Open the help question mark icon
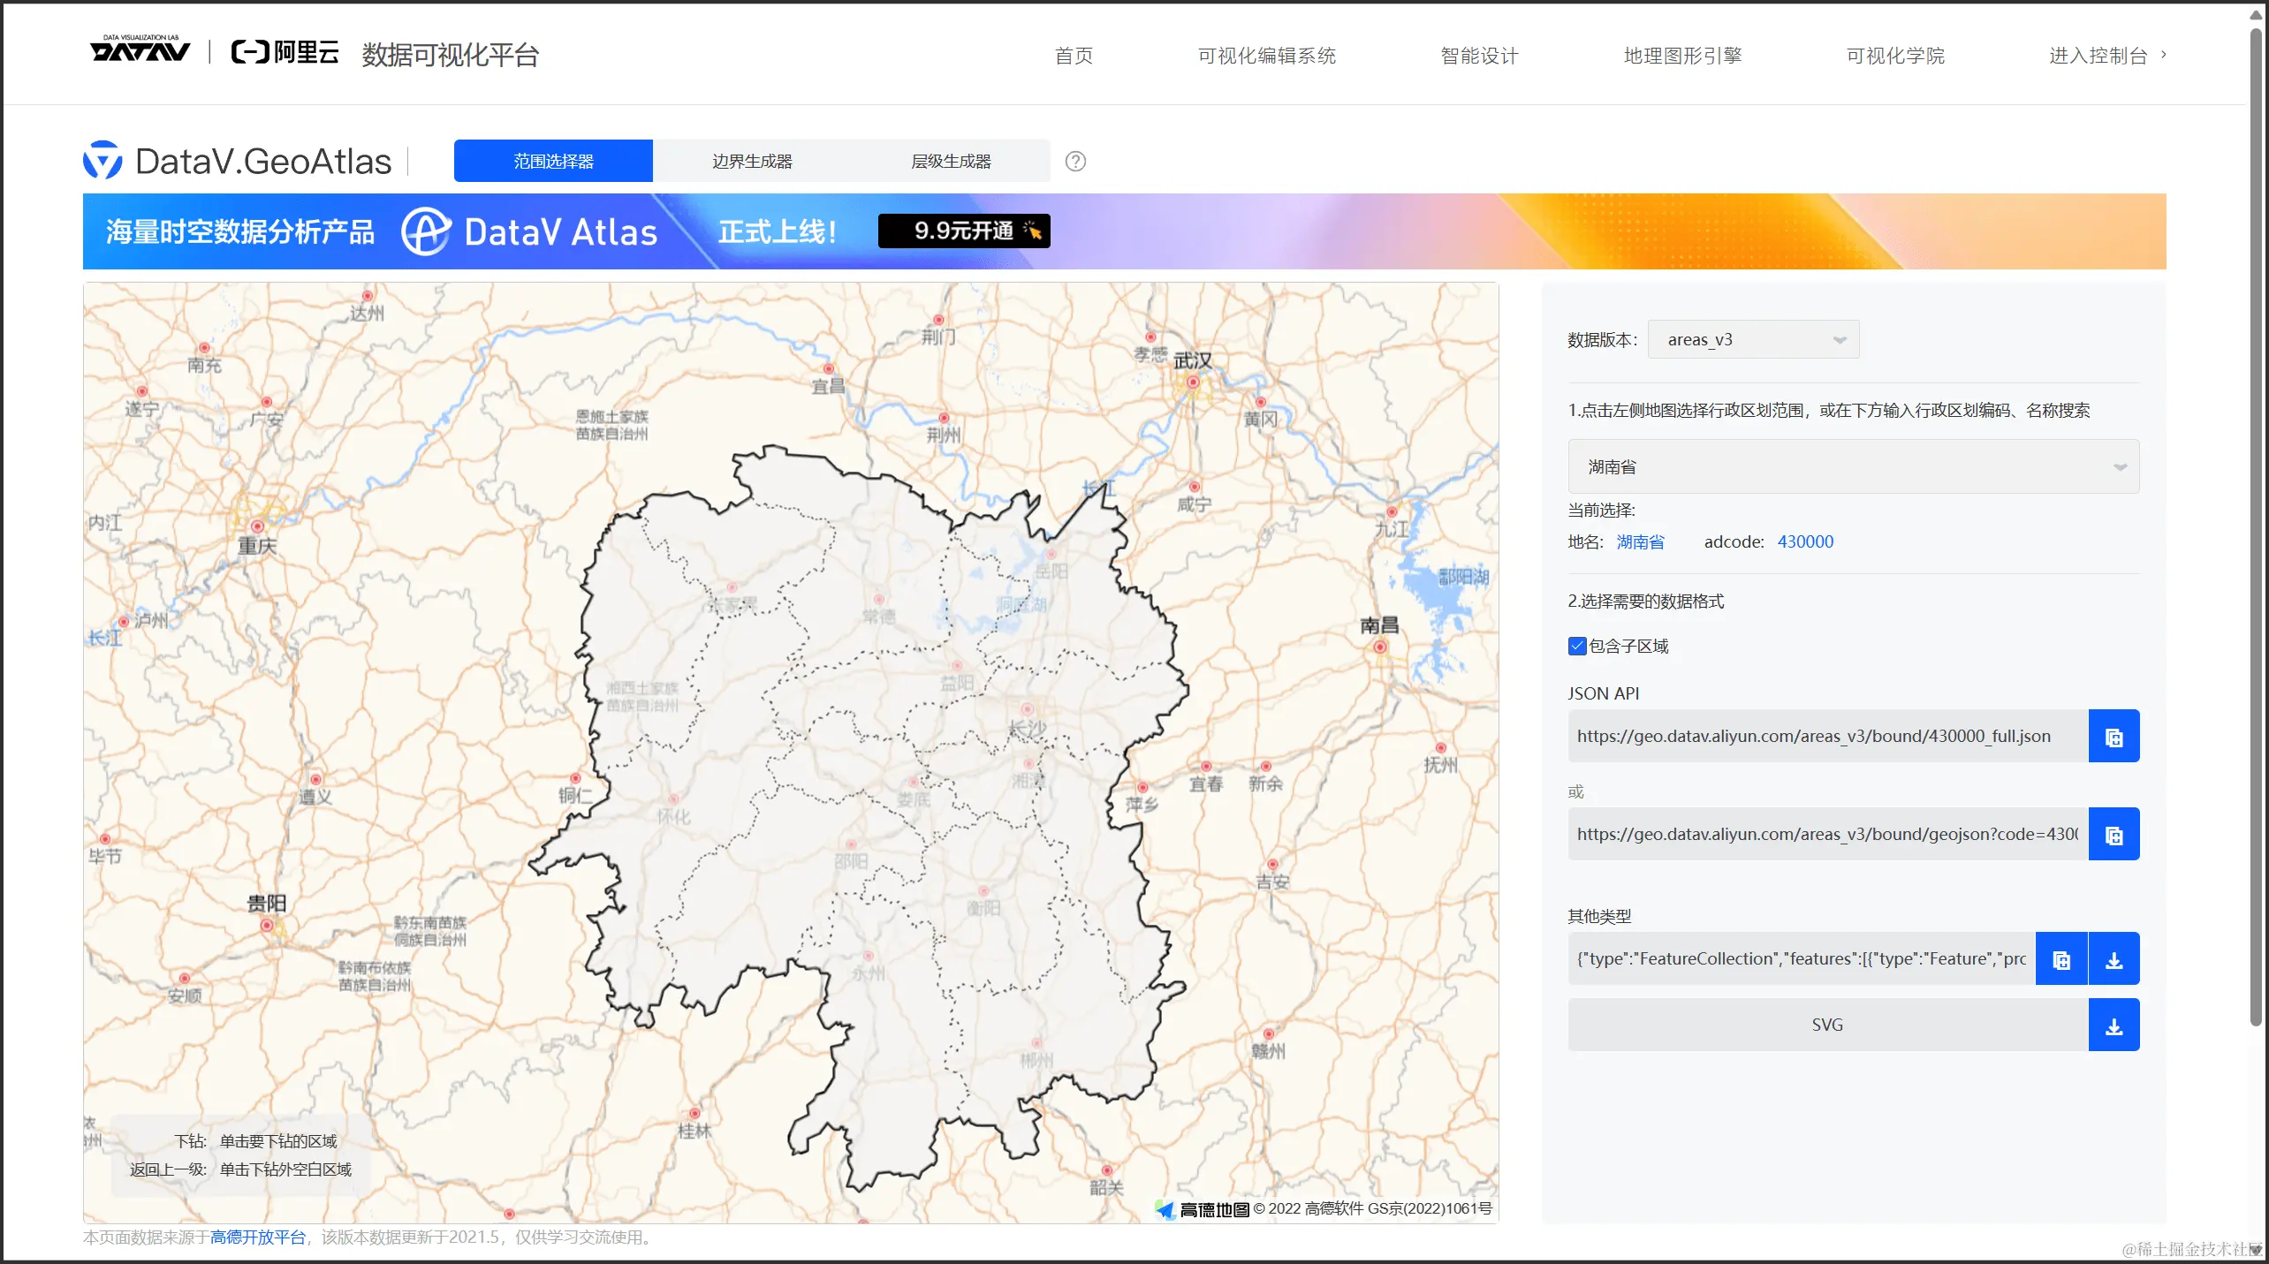This screenshot has height=1264, width=2269. 1075,162
